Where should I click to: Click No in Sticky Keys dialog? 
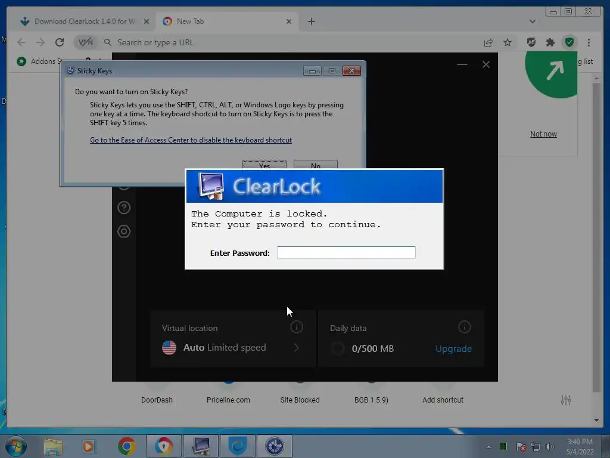coord(316,165)
